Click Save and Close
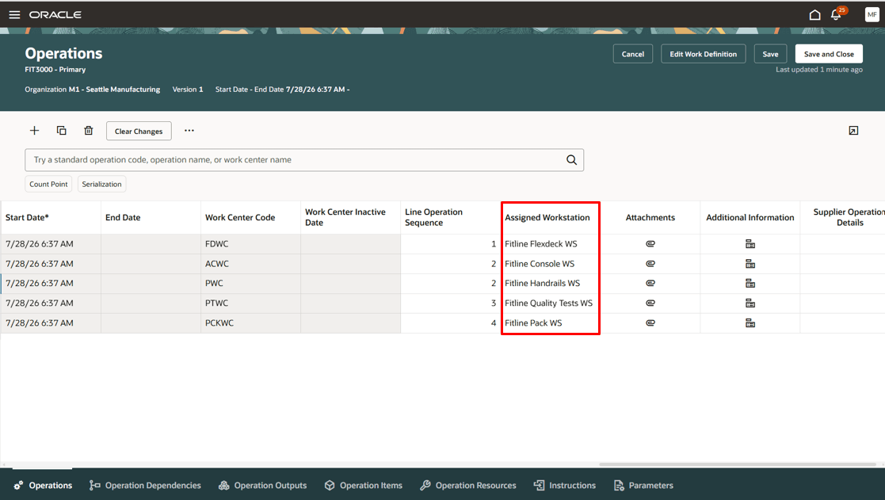Viewport: 885px width, 500px height. pos(829,54)
